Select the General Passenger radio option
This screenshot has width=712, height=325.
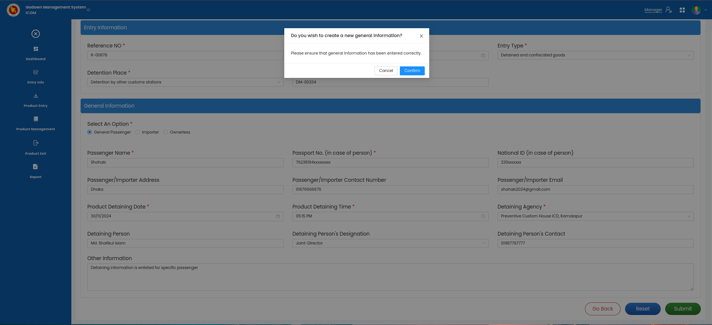pyautogui.click(x=90, y=132)
